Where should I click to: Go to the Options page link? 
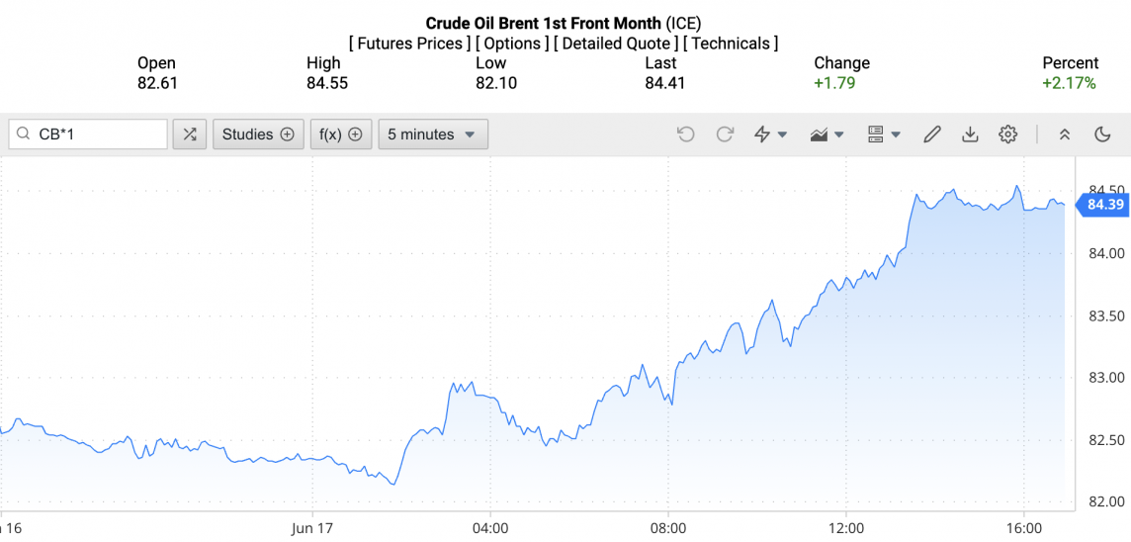(x=511, y=44)
